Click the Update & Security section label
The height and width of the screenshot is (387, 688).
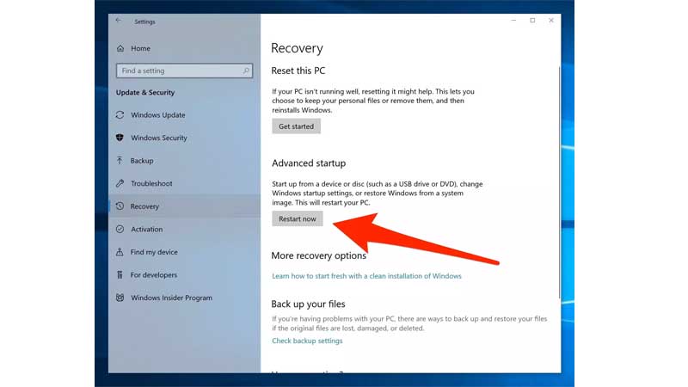pos(145,93)
